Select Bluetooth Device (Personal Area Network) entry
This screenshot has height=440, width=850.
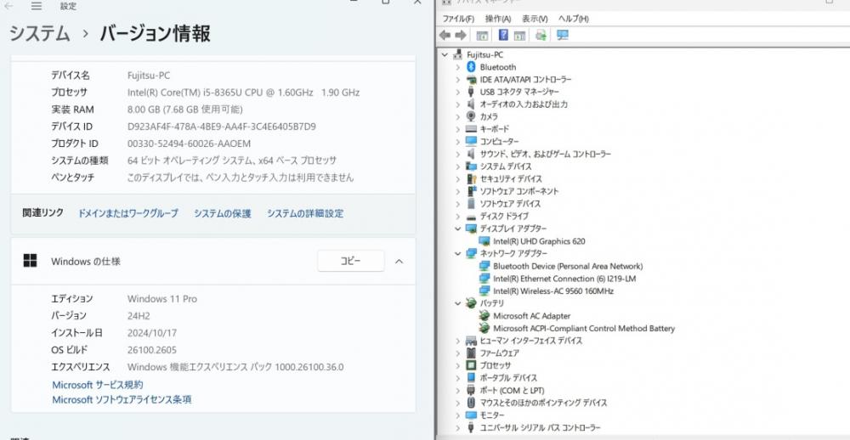tap(568, 266)
